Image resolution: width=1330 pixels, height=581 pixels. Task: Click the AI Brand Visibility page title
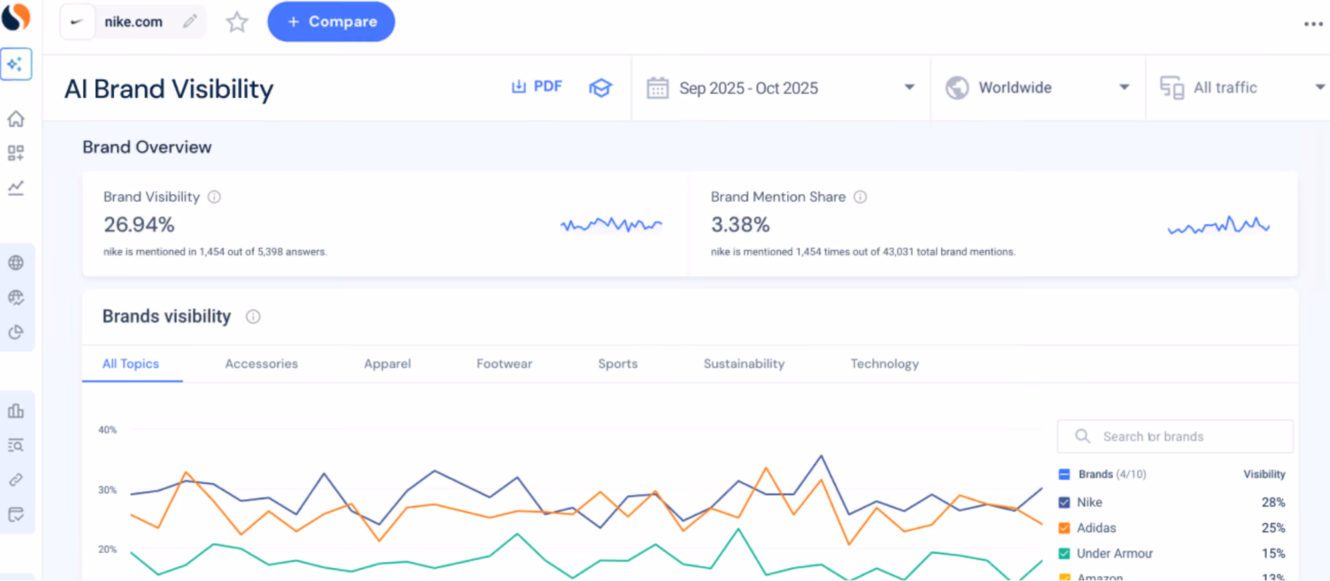click(x=169, y=89)
